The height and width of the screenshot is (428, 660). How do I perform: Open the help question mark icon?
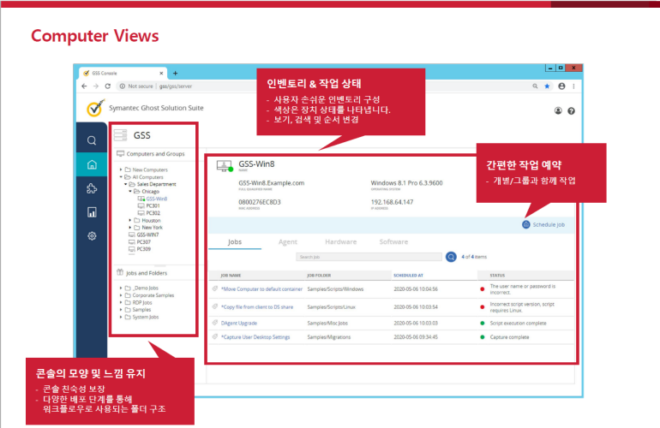(x=571, y=111)
